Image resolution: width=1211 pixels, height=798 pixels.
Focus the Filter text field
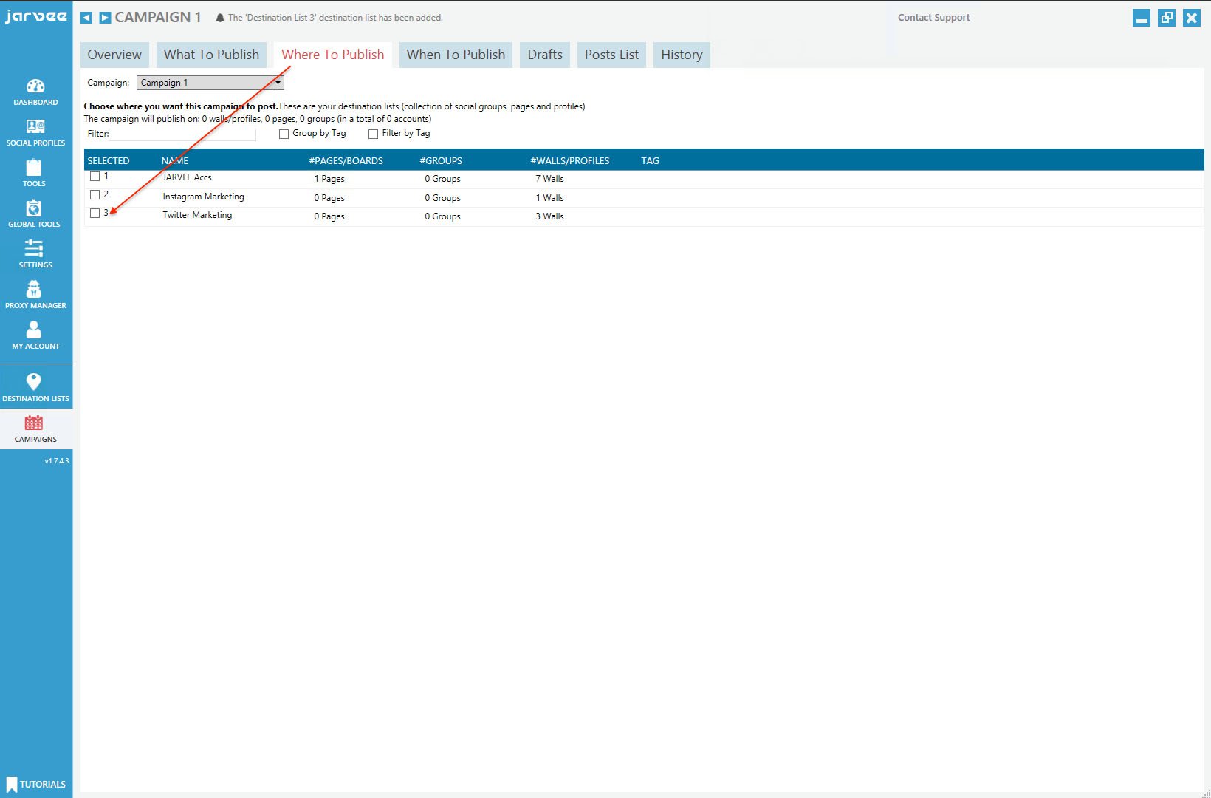182,134
